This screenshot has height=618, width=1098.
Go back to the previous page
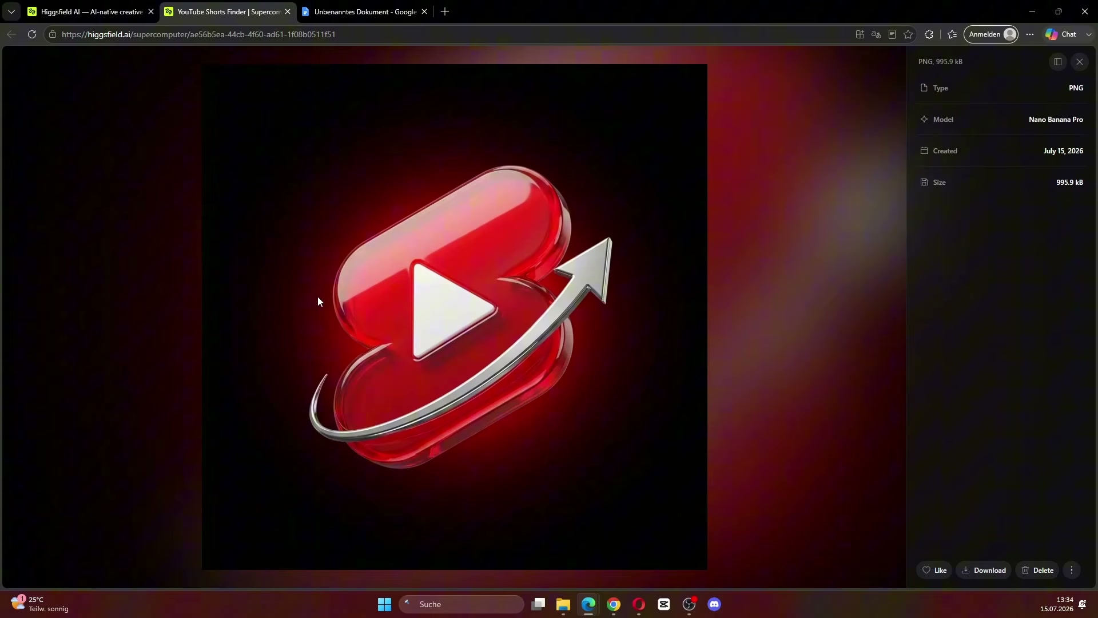tap(11, 34)
